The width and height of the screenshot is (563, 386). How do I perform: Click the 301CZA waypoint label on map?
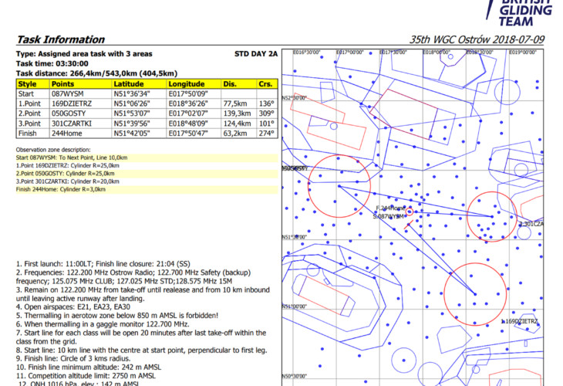533,224
